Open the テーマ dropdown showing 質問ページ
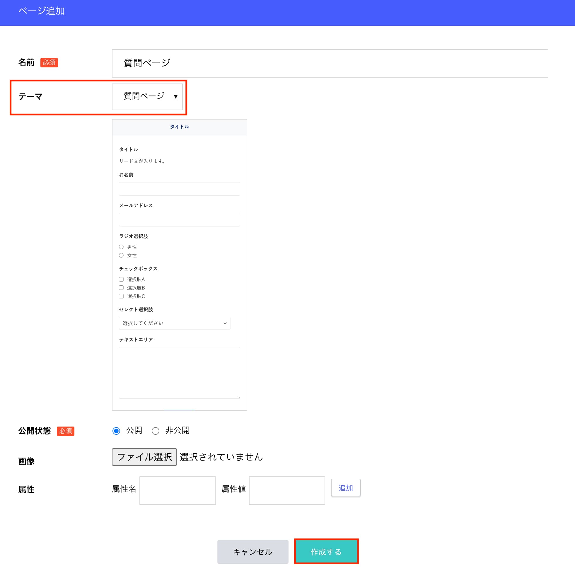Viewport: 575px width, 583px height. pos(147,97)
